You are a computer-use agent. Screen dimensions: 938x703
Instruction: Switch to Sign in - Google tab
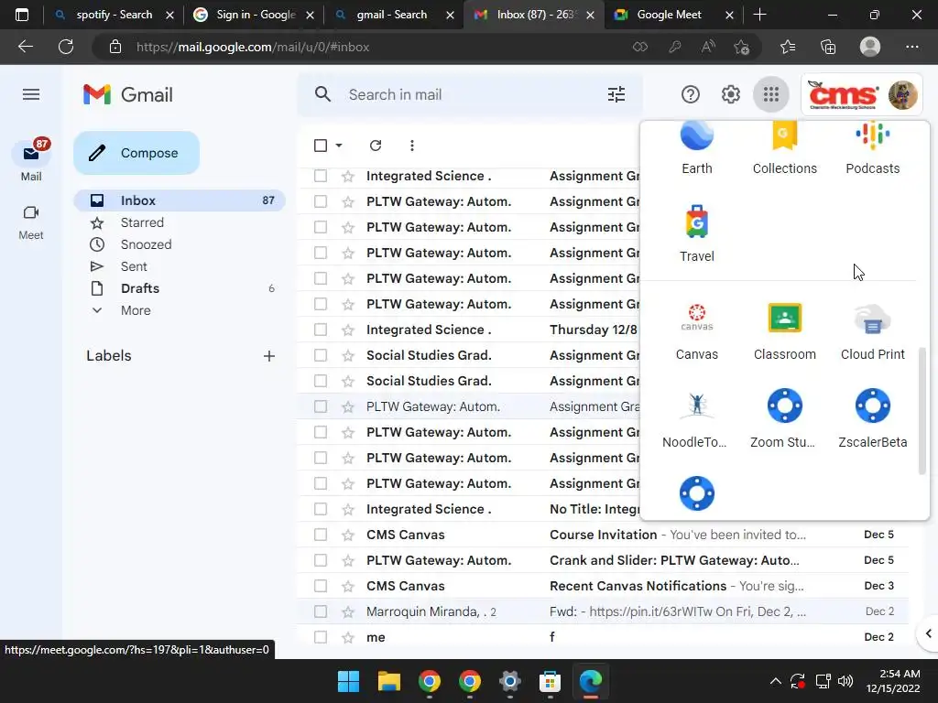point(256,15)
